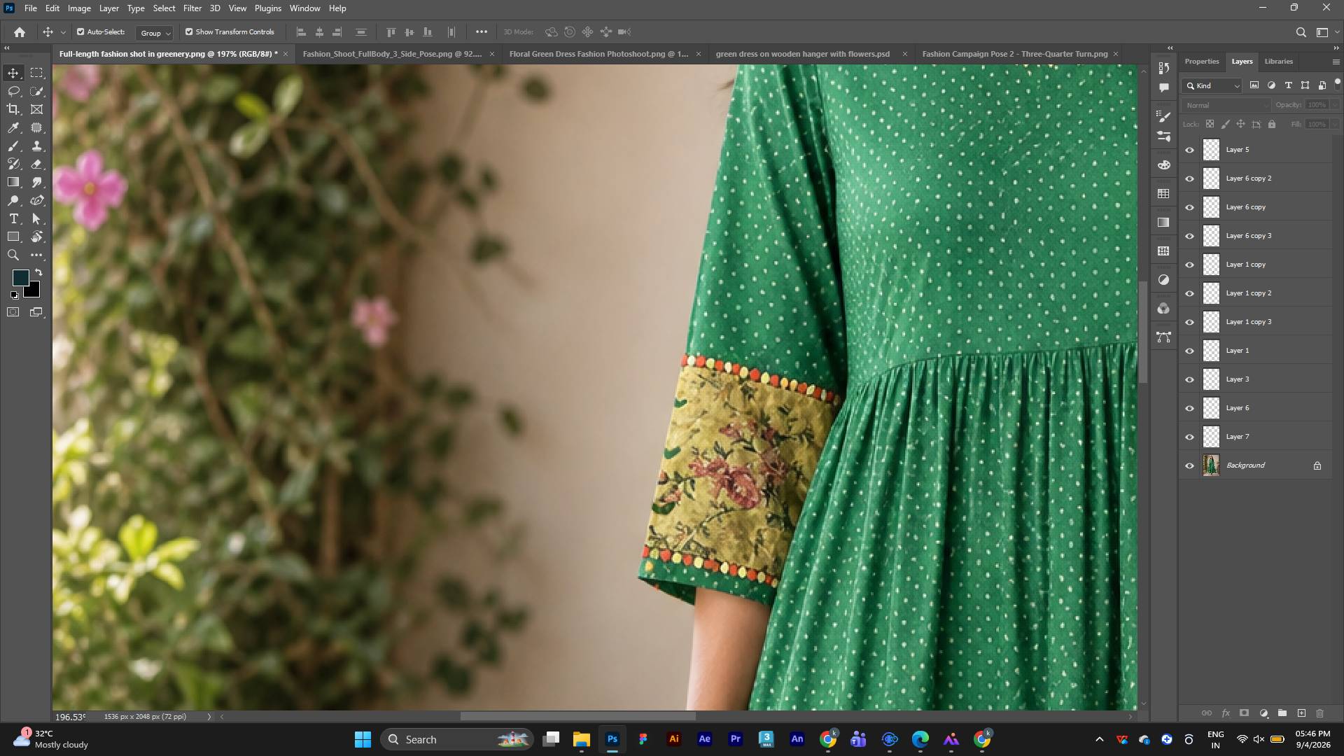
Task: Select the Crop tool
Action: pyautogui.click(x=13, y=109)
